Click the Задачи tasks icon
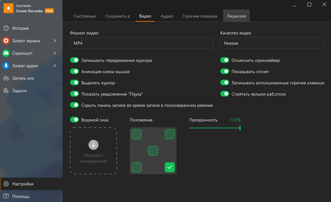Image resolution: width=331 pixels, height=202 pixels. (x=6, y=90)
